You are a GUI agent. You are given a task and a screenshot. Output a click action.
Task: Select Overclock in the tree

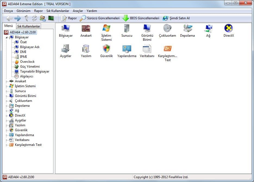27,62
